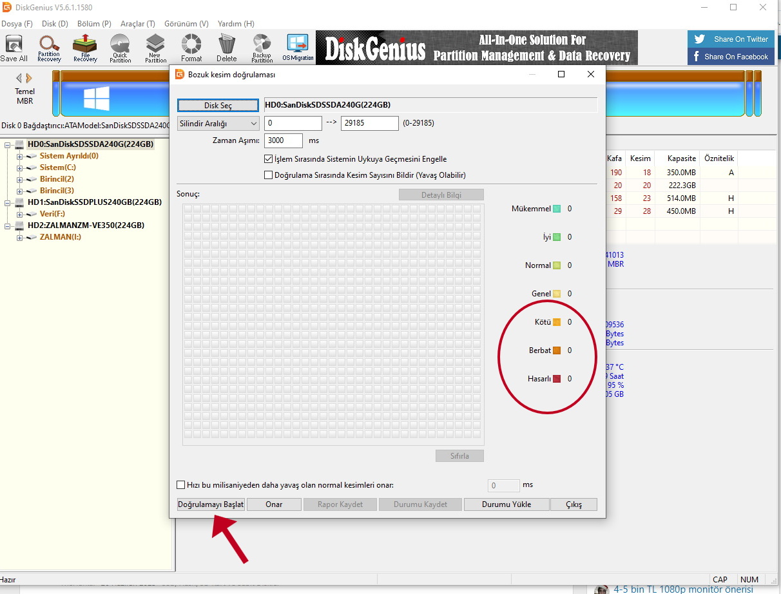Expand the Birincil(2) tree node

[19, 179]
